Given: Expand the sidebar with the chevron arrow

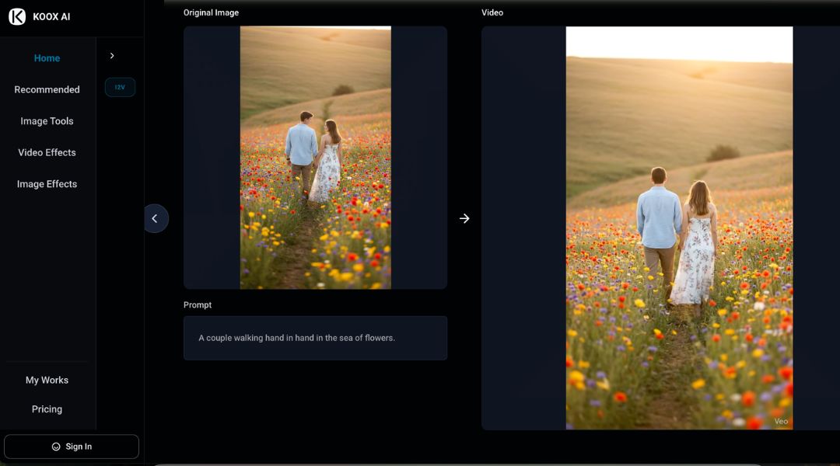Looking at the screenshot, I should pyautogui.click(x=112, y=56).
